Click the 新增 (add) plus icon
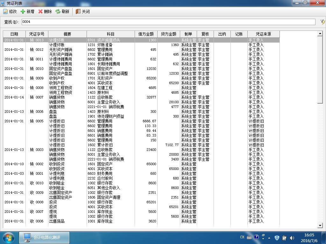This screenshot has height=244, width=326. [x=23, y=11]
